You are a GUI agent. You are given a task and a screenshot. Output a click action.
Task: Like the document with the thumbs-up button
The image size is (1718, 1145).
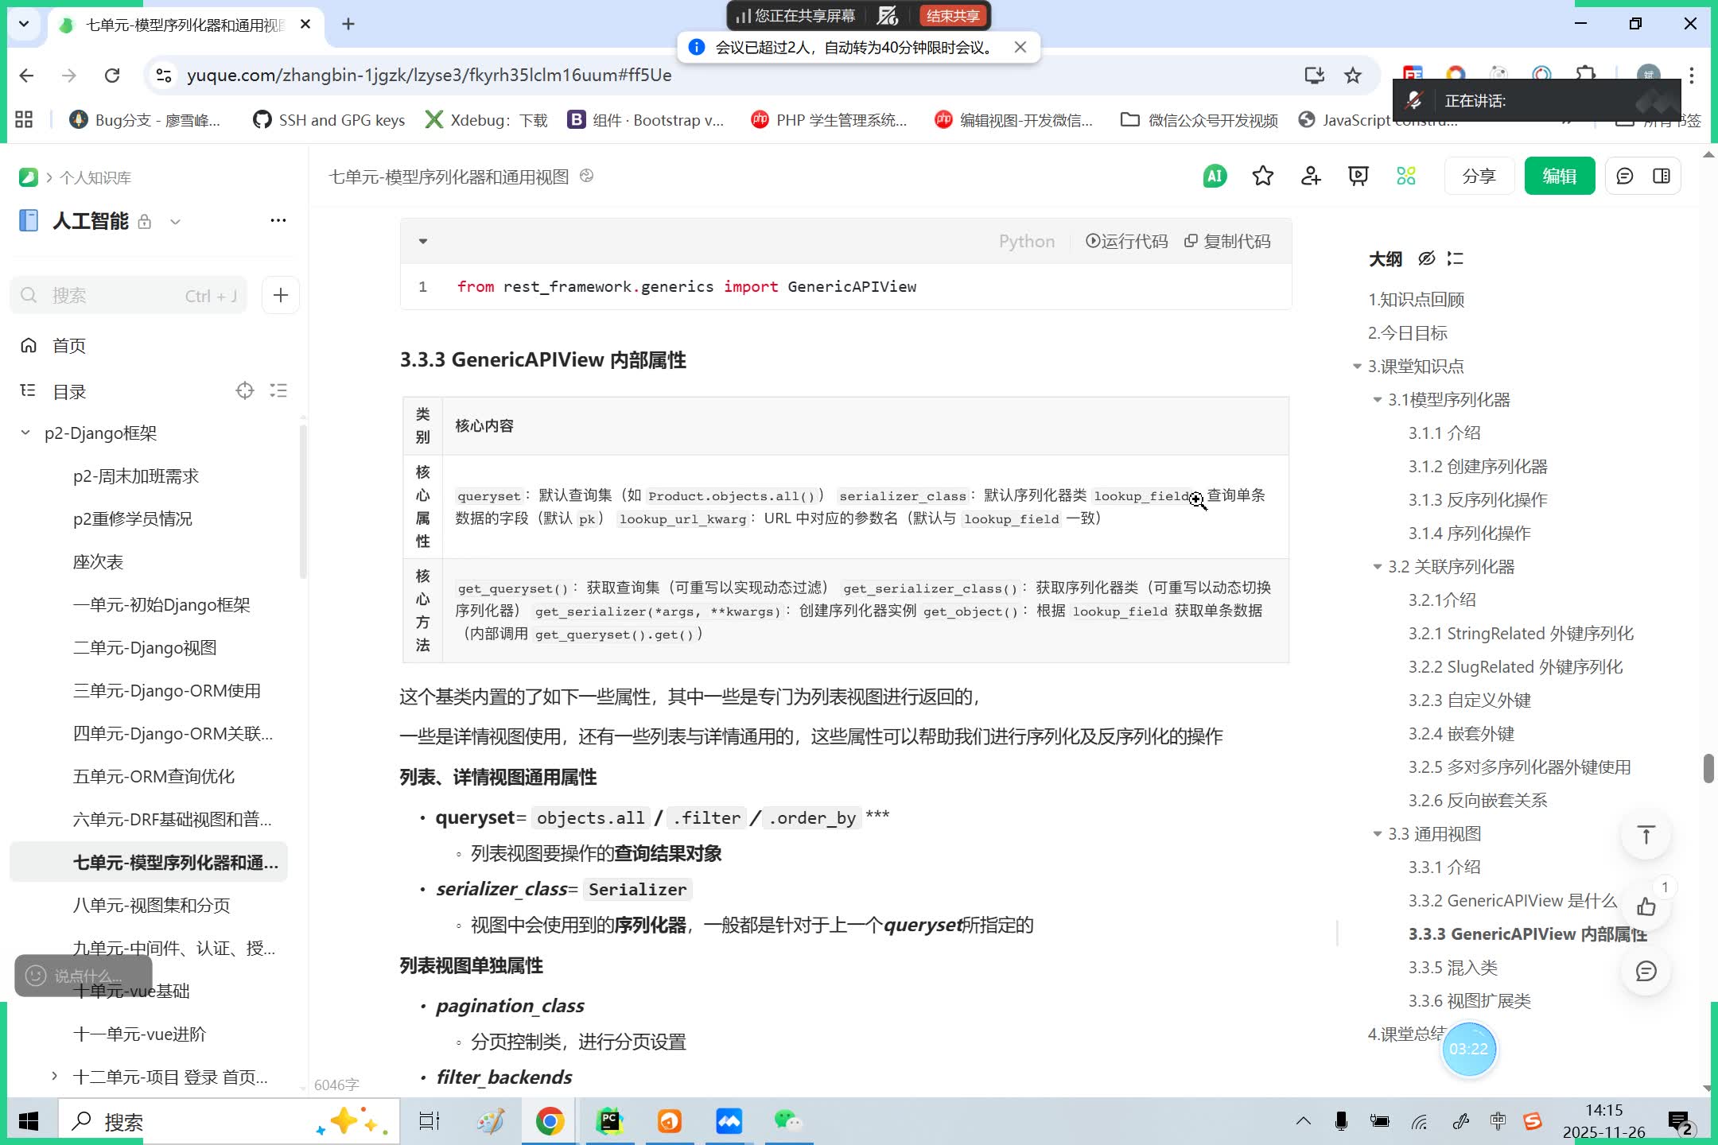click(x=1646, y=906)
